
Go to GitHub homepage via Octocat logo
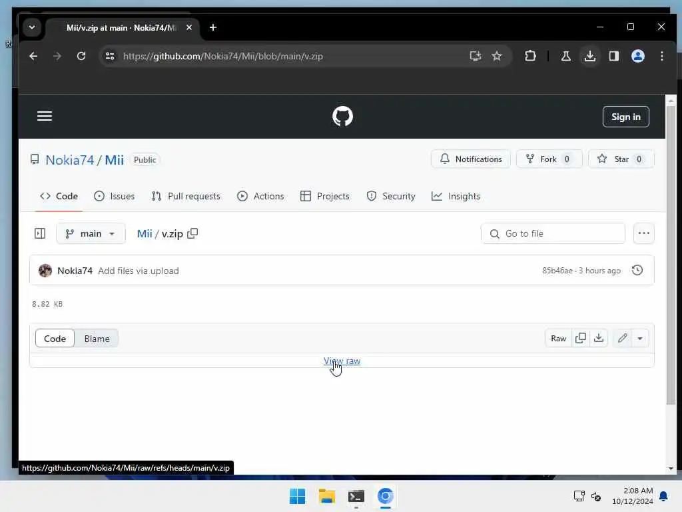342,116
